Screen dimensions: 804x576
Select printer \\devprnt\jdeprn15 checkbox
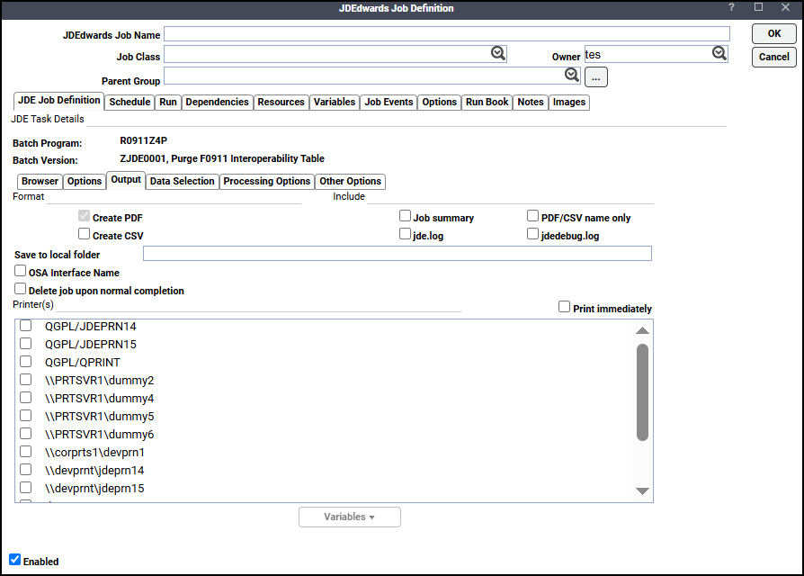point(26,487)
